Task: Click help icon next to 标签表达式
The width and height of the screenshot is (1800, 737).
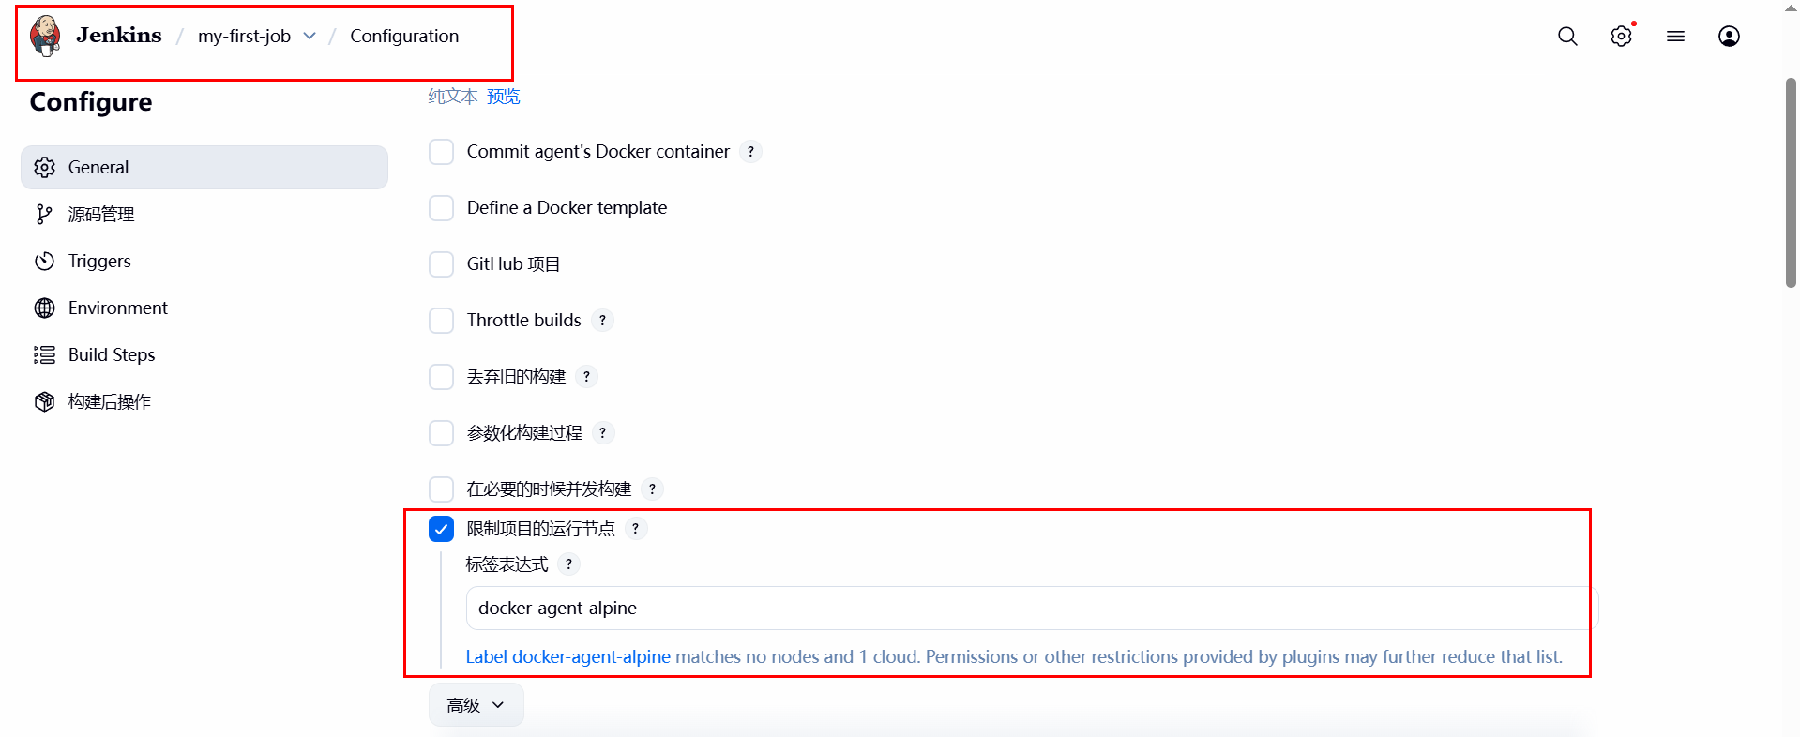Action: point(568,564)
